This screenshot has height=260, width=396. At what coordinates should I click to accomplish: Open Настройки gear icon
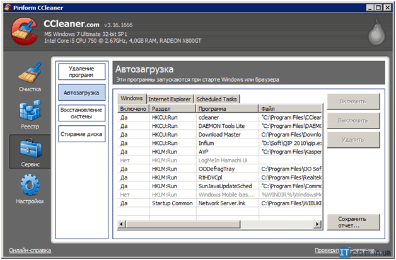point(30,186)
